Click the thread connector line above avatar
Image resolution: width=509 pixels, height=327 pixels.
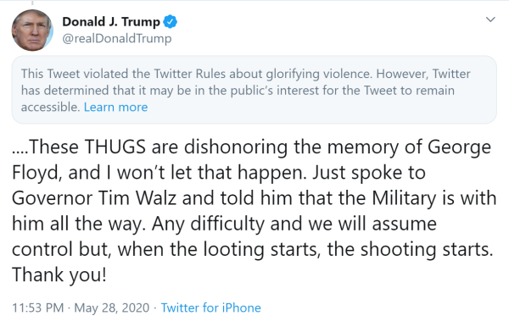(32, 3)
